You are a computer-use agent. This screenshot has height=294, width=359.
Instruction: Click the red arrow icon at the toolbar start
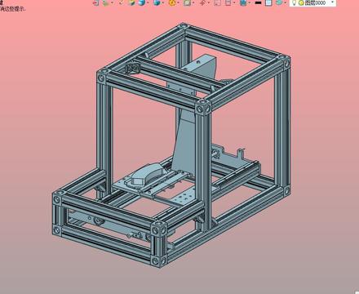95,2
